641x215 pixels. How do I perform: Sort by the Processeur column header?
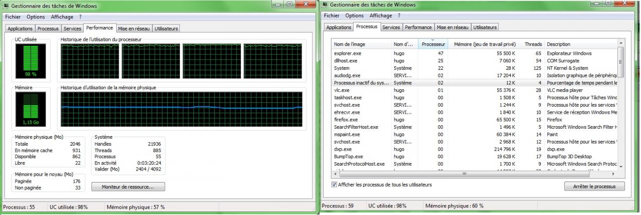433,44
